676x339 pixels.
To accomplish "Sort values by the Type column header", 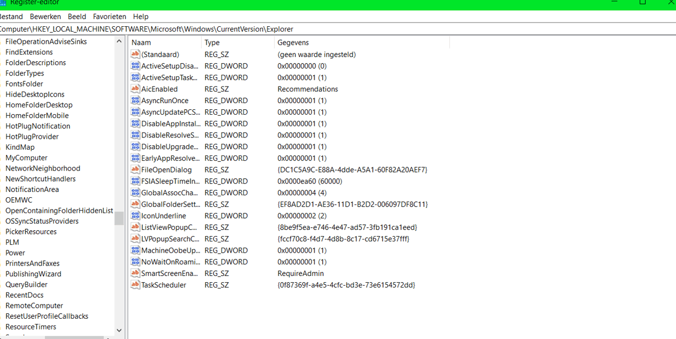I will (238, 42).
